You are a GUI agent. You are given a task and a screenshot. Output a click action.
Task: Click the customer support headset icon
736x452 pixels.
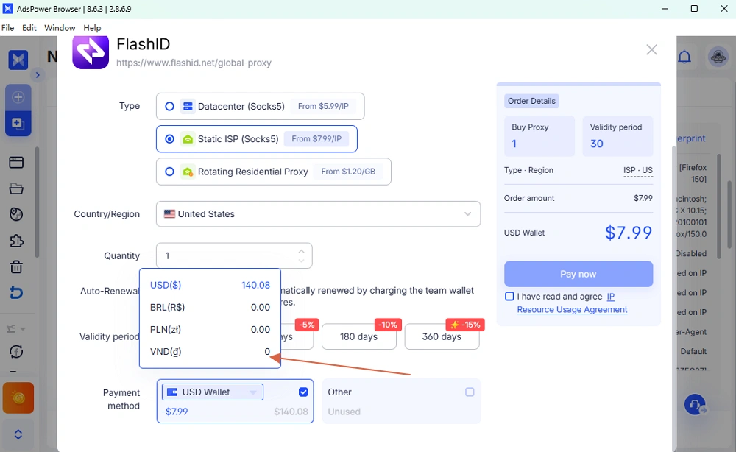tap(695, 404)
